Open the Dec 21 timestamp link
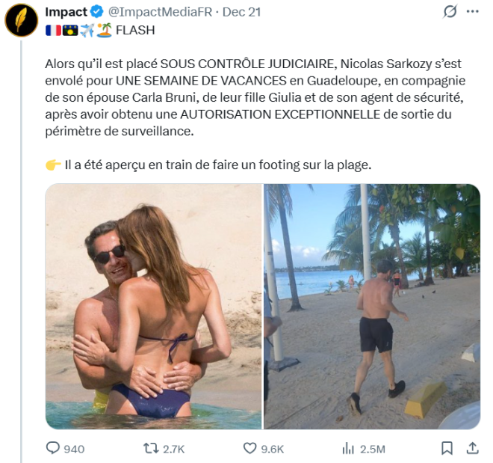The height and width of the screenshot is (463, 493). coord(242,12)
